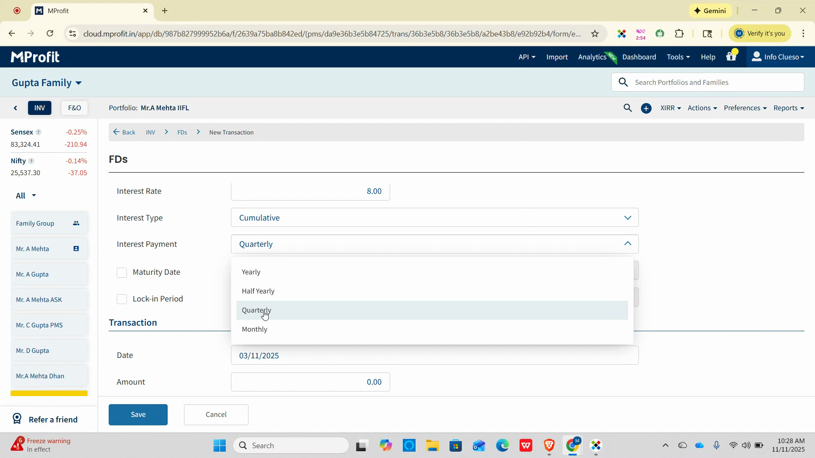Tick the Lock-in Period checkbox
This screenshot has width=815, height=458.
[122, 299]
